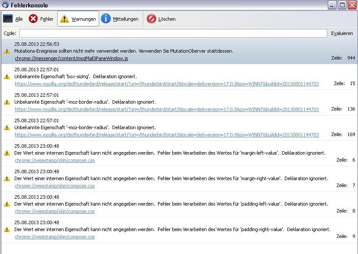Open the msgMail3PaneWindow.js source link
Screen dimensions: 358x254
pyautogui.click(x=71, y=58)
